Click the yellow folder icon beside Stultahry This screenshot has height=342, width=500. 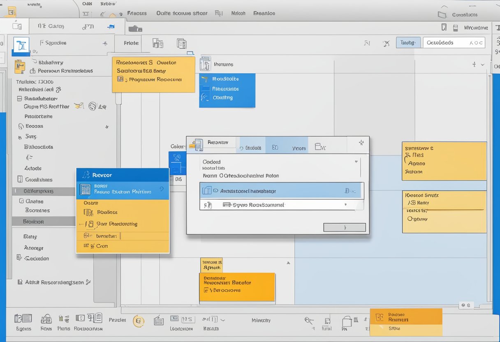point(20,66)
